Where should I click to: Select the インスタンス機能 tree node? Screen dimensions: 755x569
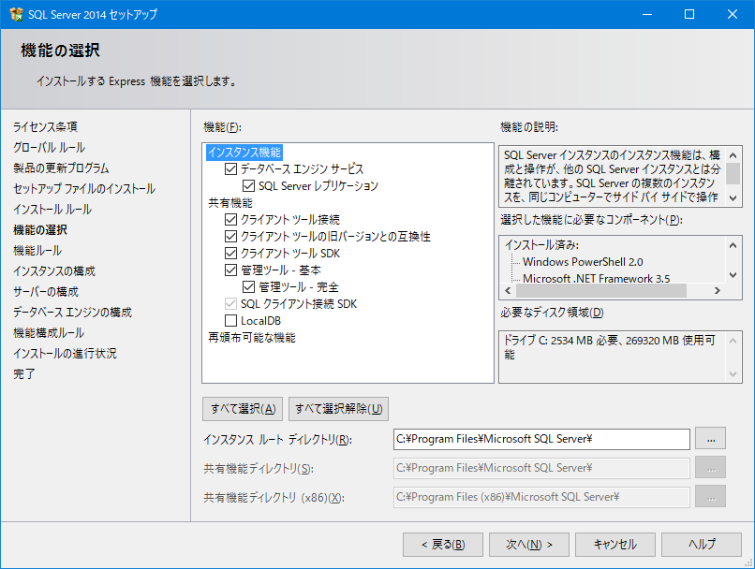pos(244,152)
